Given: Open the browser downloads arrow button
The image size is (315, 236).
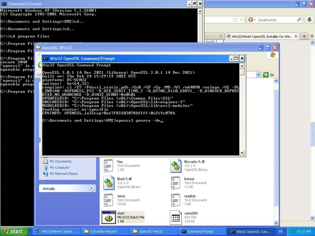Looking at the screenshot, I should (309, 20).
